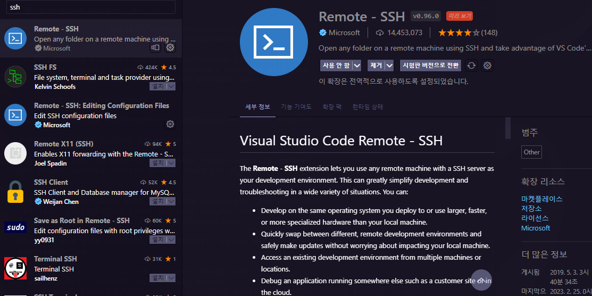
Task: Click the scroll-to-top round arrow button
Action: [x=481, y=280]
